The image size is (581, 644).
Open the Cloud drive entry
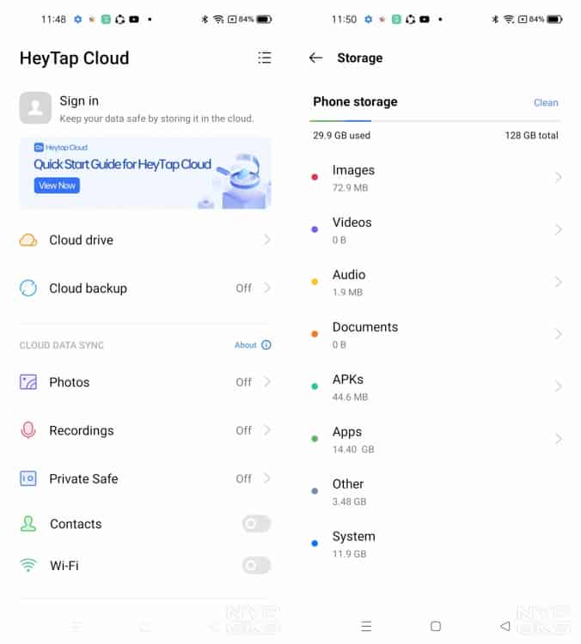(x=145, y=240)
